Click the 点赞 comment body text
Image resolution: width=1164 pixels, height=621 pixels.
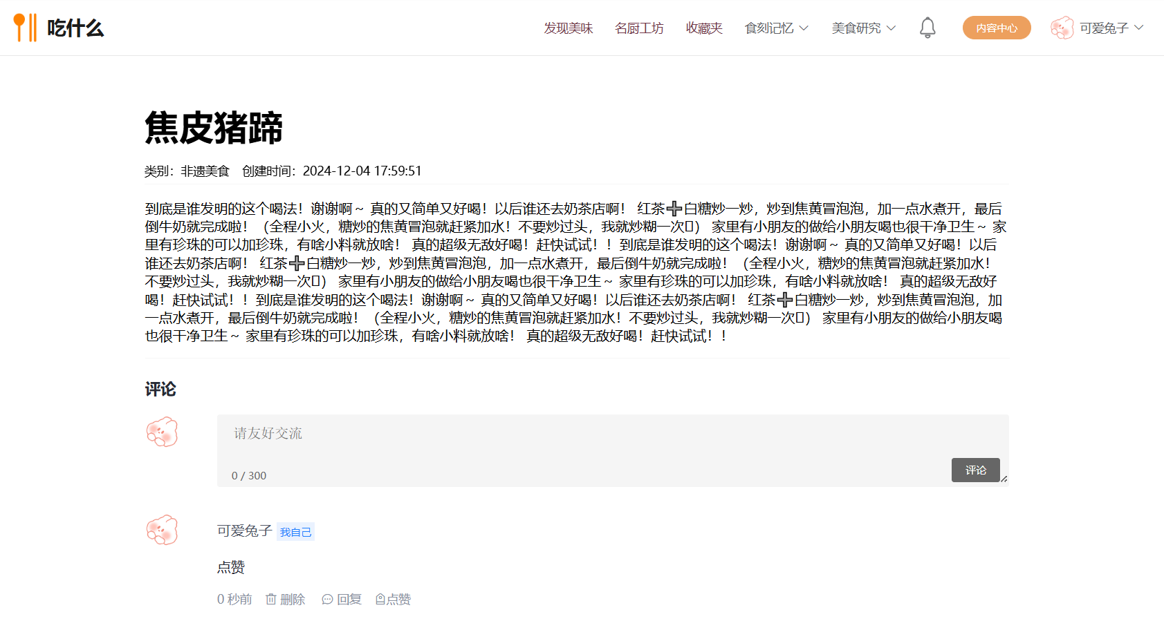coord(231,567)
